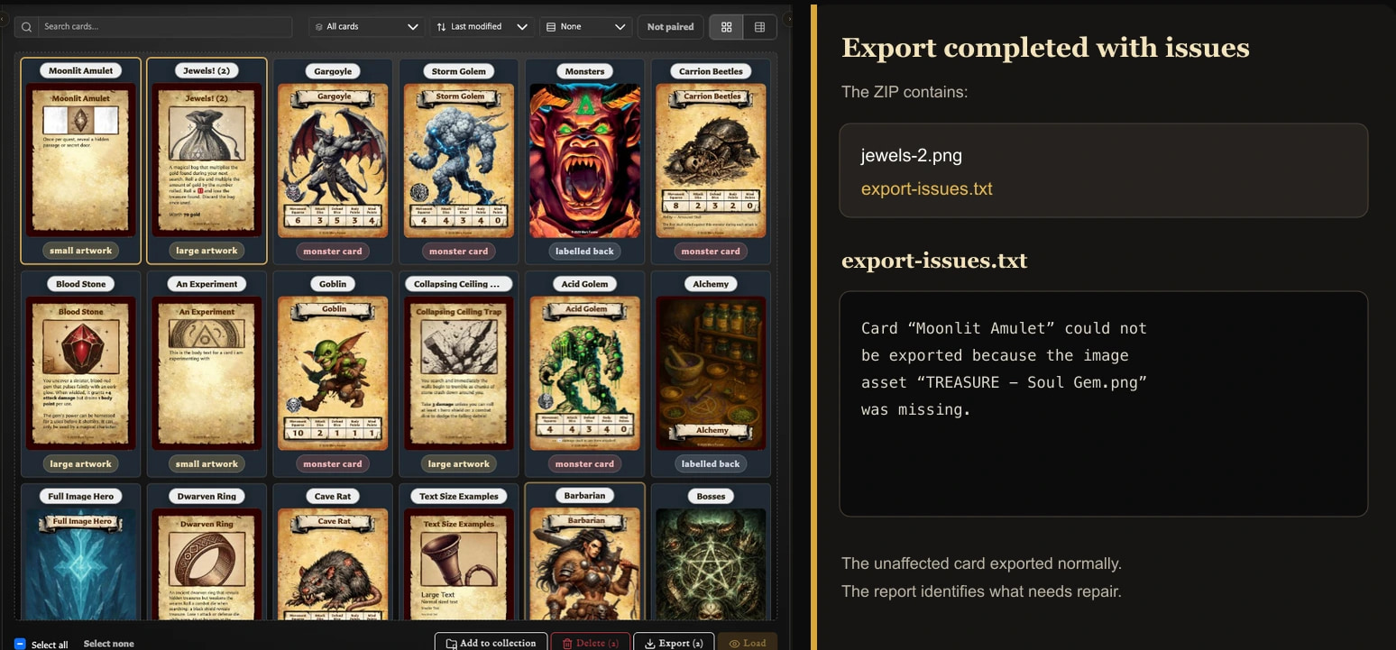Click the Delete (2) button

pos(590,643)
